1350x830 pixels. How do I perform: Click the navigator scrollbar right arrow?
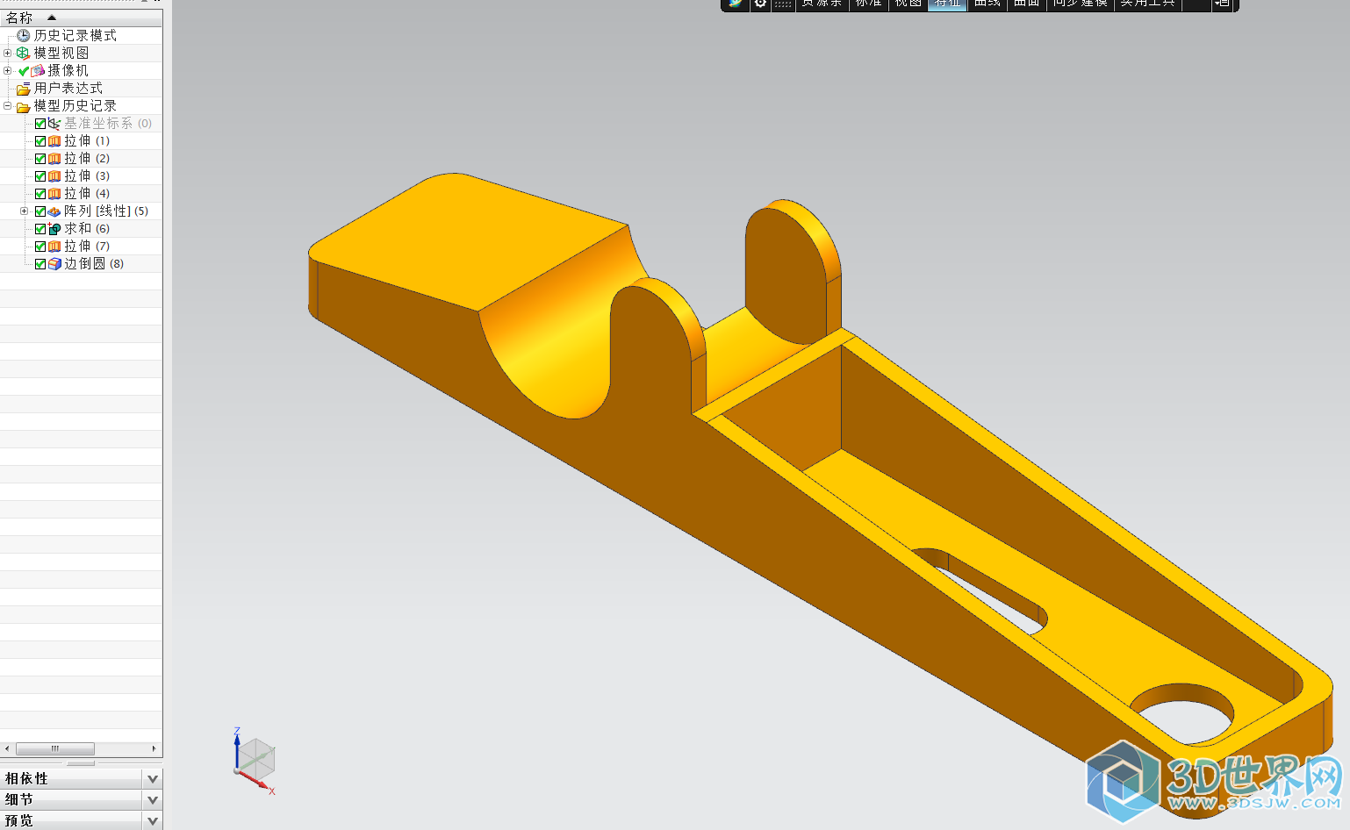tap(154, 749)
